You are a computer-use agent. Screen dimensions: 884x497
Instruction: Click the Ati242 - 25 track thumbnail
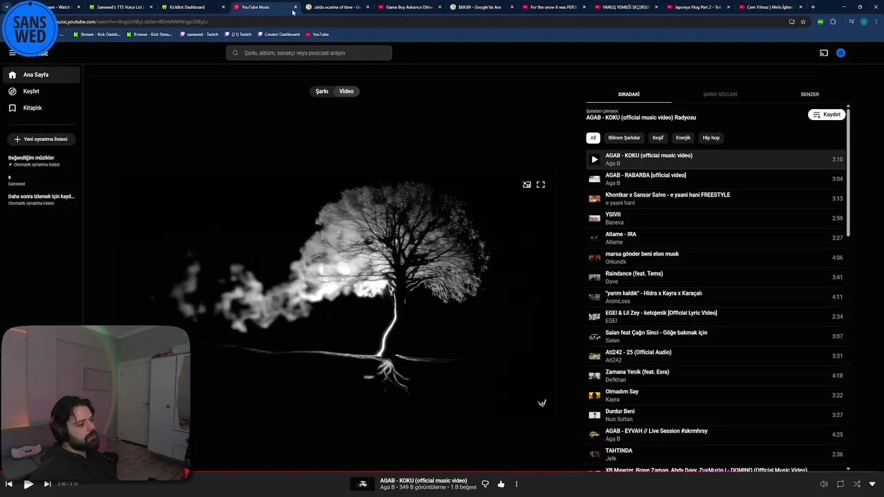point(595,356)
